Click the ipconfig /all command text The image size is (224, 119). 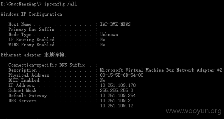(61, 4)
